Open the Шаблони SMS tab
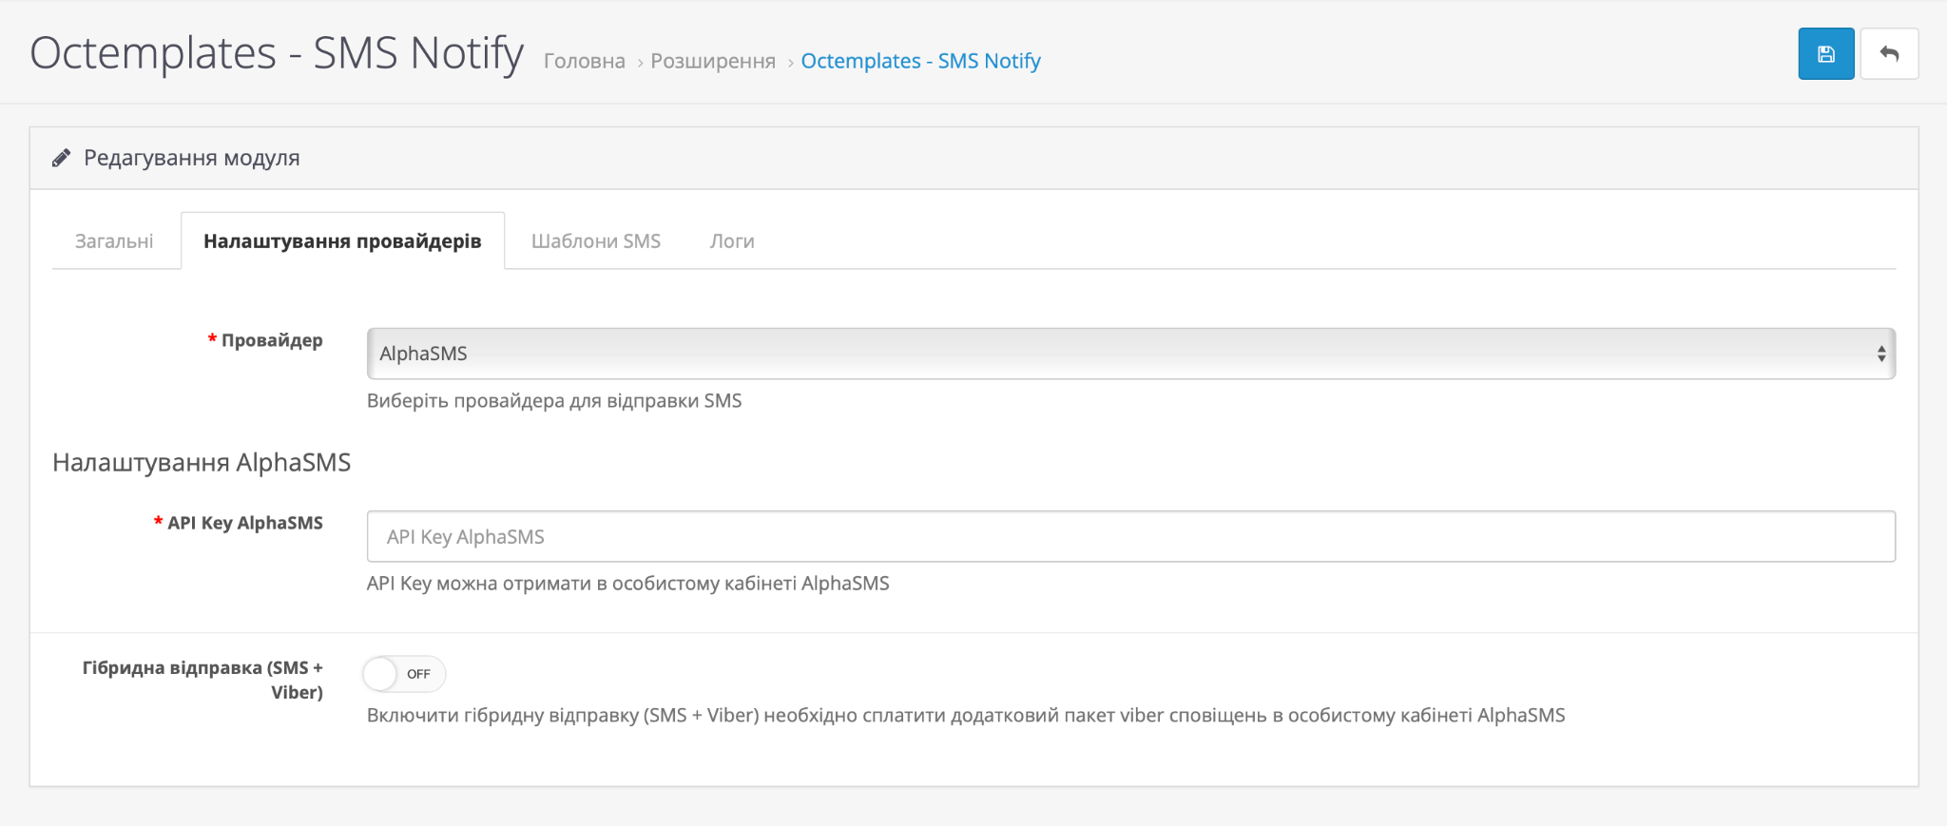The image size is (1947, 826). [x=595, y=241]
